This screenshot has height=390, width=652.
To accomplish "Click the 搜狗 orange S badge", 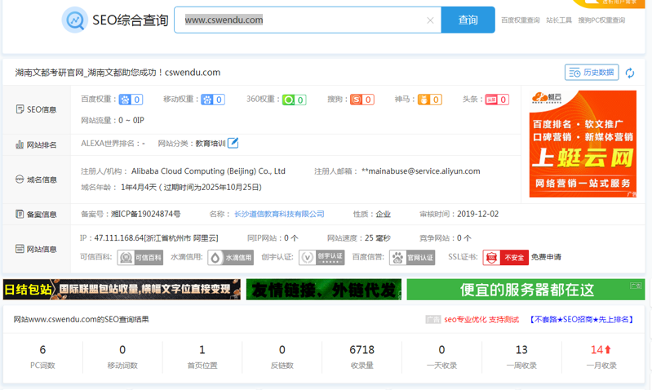I will (x=362, y=100).
